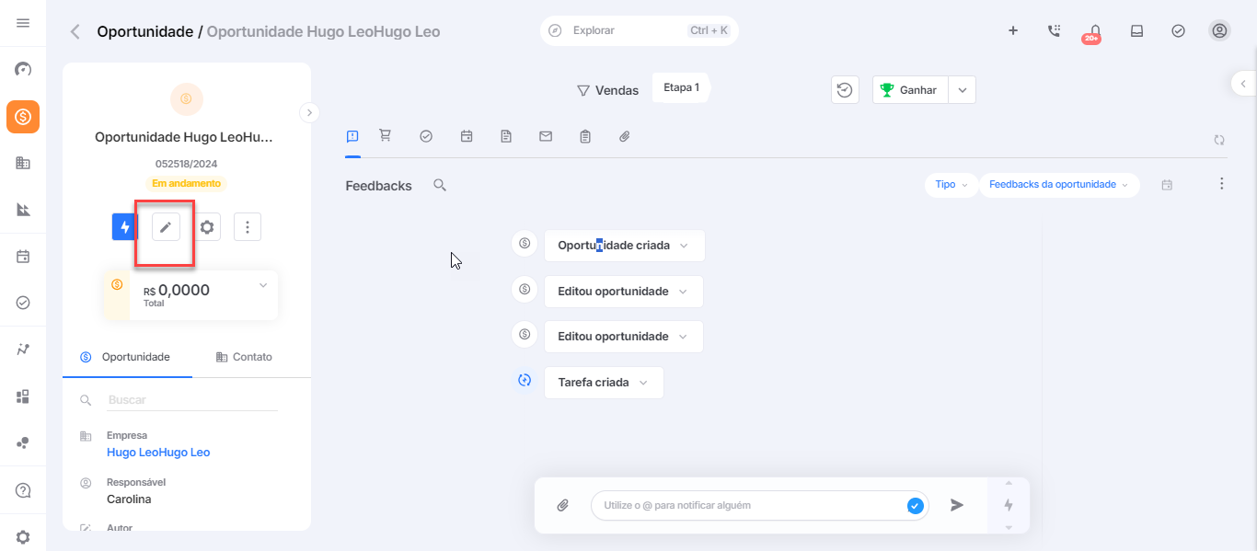Viewport: 1257px width, 551px height.
Task: Click the Explorar search field
Action: click(640, 30)
